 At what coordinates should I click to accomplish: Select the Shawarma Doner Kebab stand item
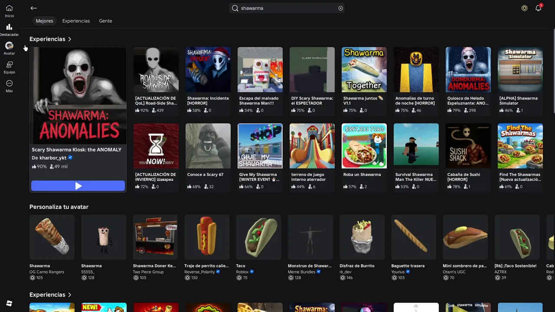(x=155, y=237)
